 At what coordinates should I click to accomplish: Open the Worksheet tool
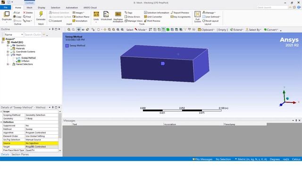[106, 16]
